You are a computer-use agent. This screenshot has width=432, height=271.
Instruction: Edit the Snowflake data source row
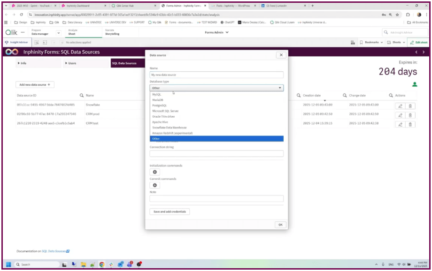(401, 106)
